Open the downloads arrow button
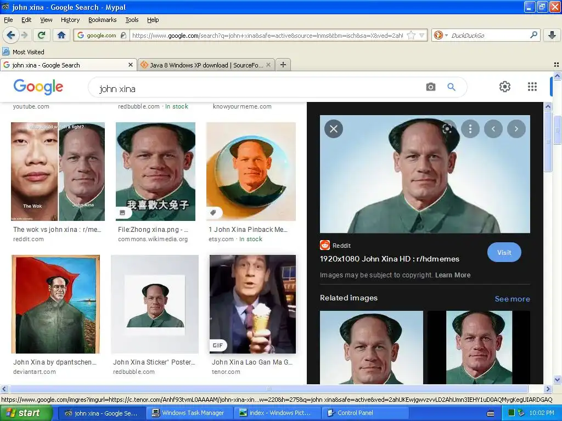562x421 pixels. coord(552,35)
